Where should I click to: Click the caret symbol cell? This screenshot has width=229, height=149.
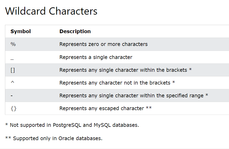[12, 82]
